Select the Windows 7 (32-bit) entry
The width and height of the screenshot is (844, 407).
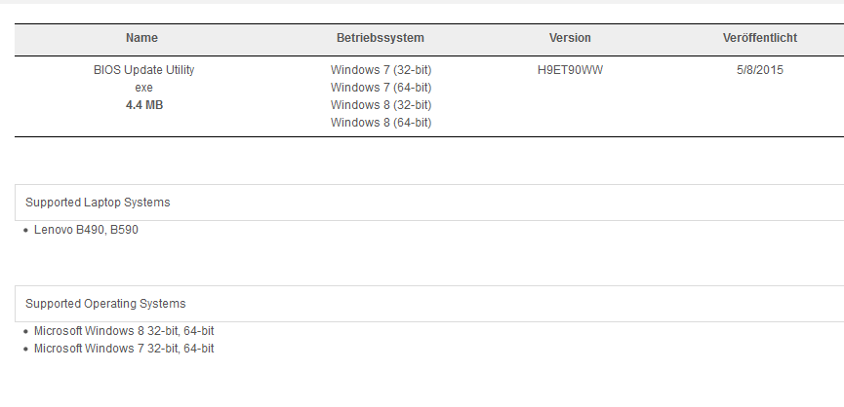tap(381, 70)
